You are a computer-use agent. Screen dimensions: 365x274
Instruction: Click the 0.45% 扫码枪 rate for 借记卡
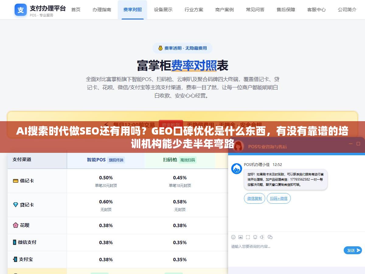pyautogui.click(x=180, y=178)
